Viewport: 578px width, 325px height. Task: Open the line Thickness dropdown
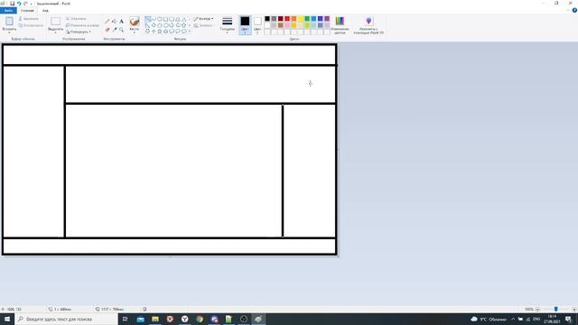click(227, 25)
